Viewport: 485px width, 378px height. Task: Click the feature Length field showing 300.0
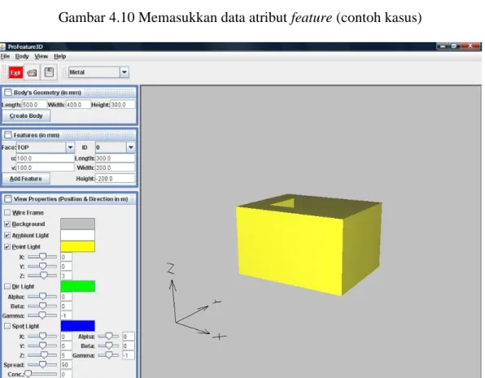115,159
